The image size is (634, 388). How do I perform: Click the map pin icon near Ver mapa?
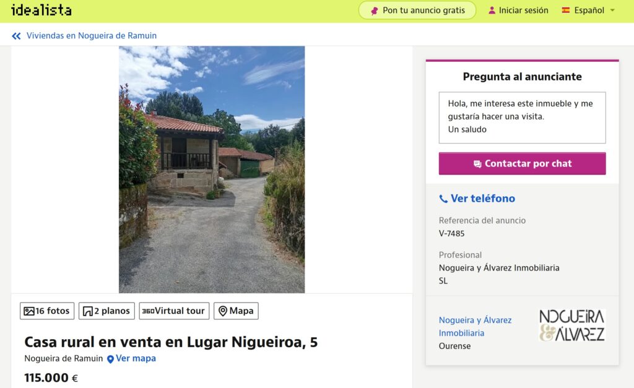[110, 359]
